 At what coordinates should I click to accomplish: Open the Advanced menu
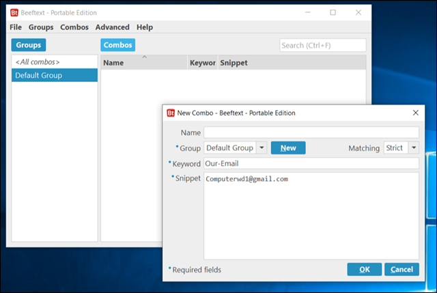[112, 27]
